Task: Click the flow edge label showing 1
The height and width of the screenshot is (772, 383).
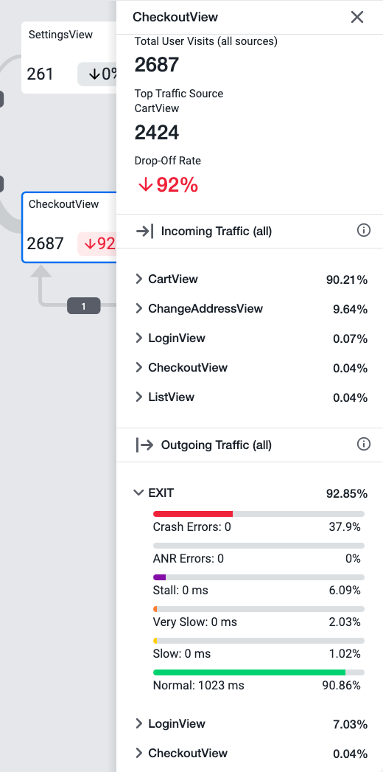Action: (x=83, y=306)
